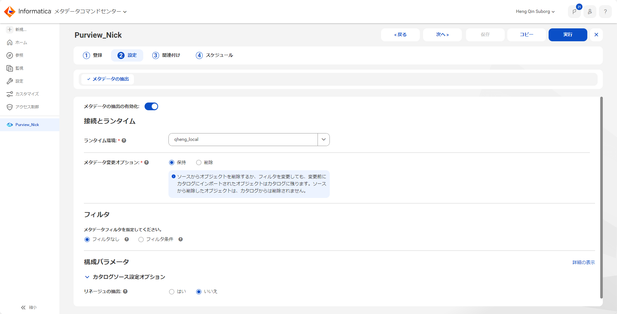Click the 接続とランタイム heading
This screenshot has width=617, height=314.
click(x=110, y=121)
